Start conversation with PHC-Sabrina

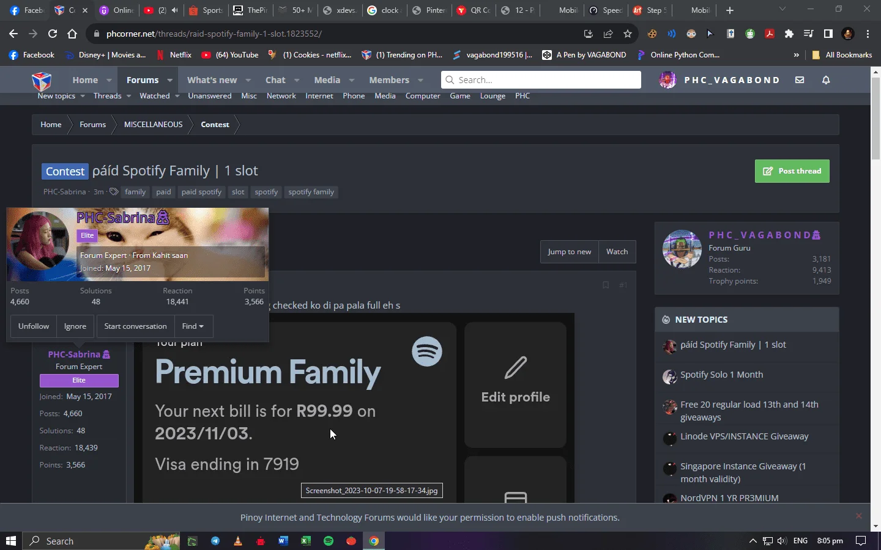pos(135,326)
